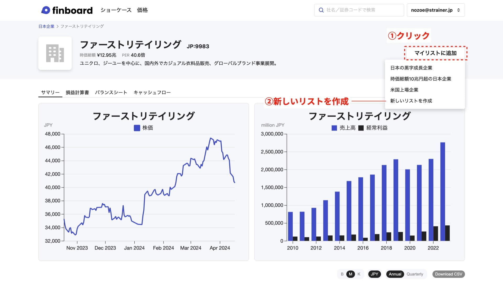
Task: Click the 2022 sales bar in chart
Action: click(431, 200)
